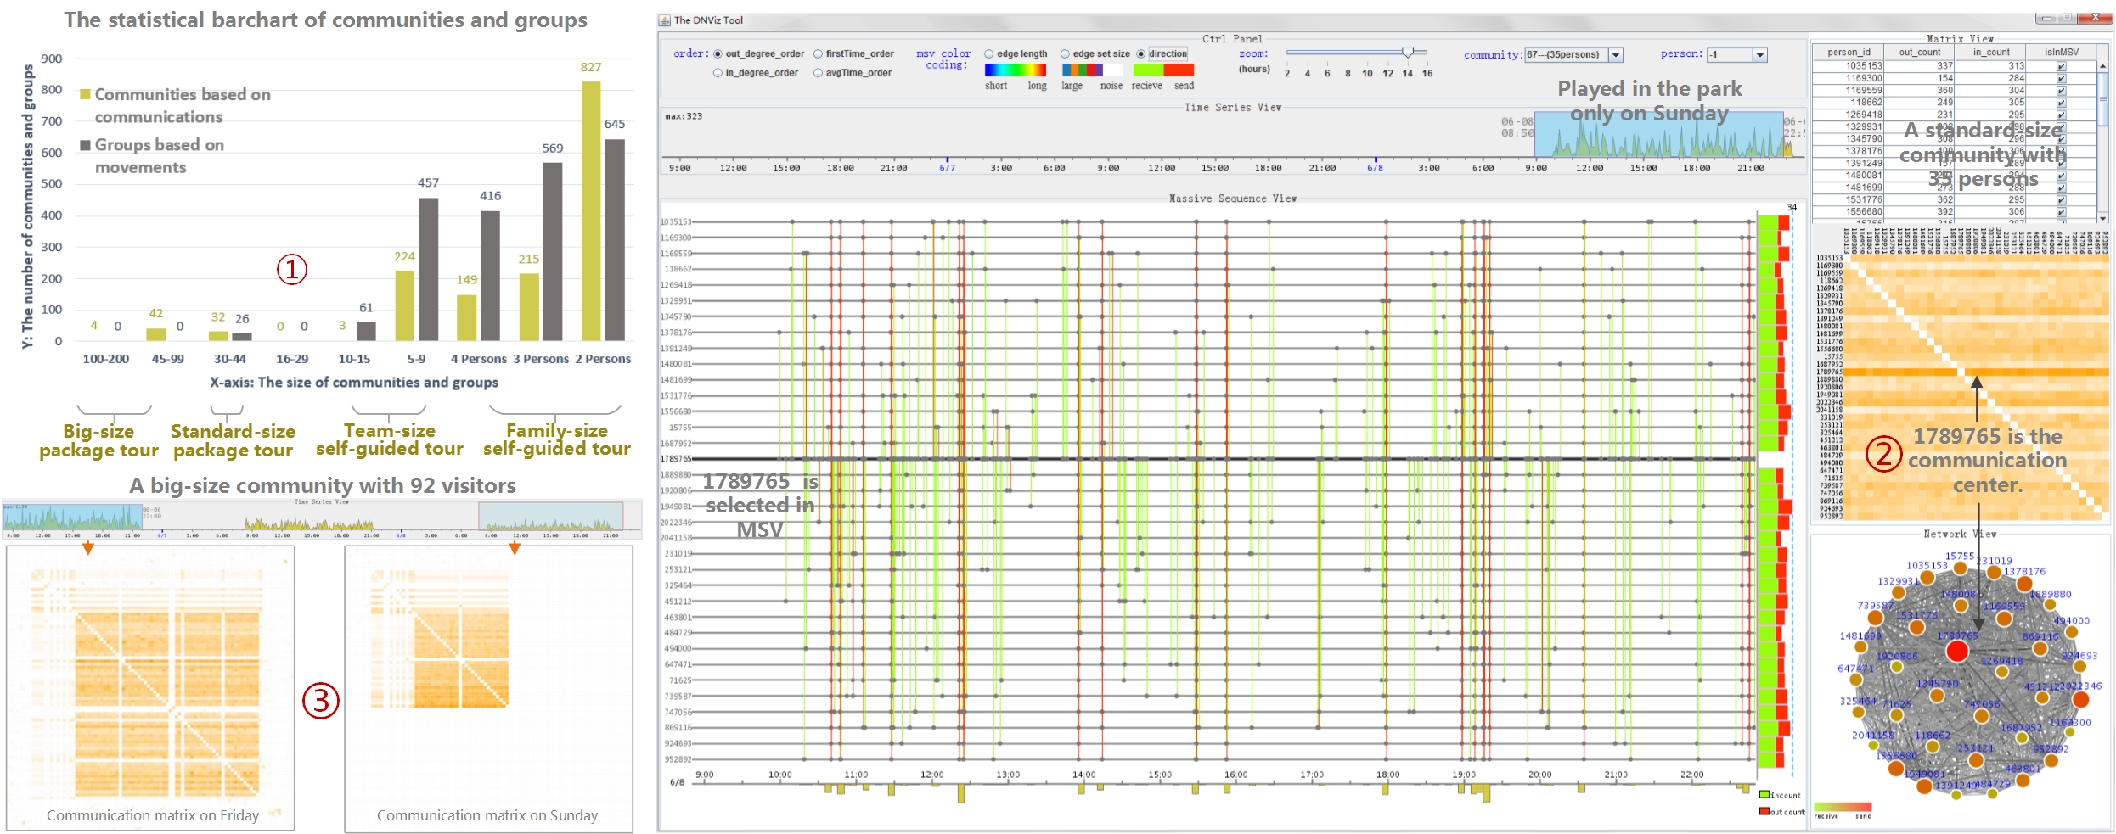Click the blue selected time window in Time Series View
2116x834 pixels.
[1658, 134]
